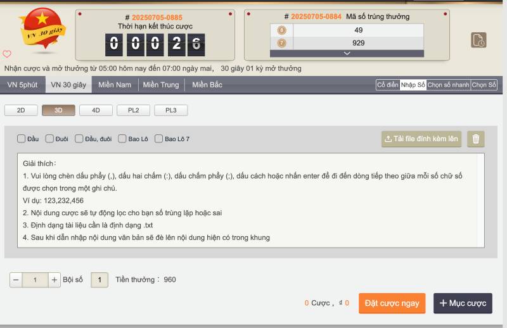Screen dimensions: 507x328
Task: Click the heart favorite icon
Action: [x=7, y=54]
